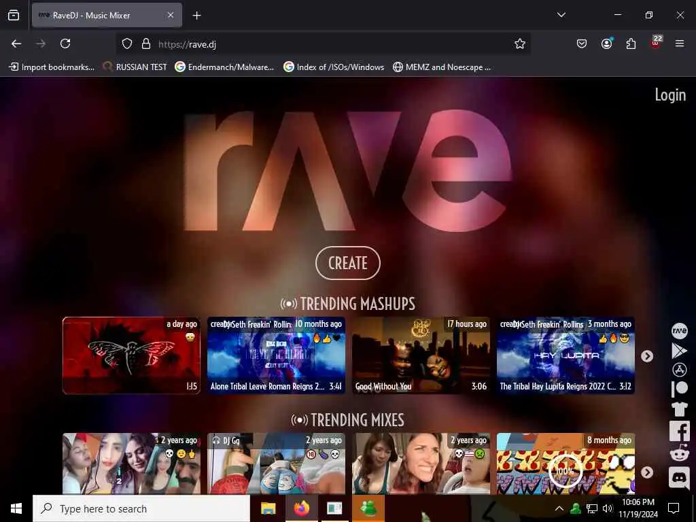Open the Endermanch/Malware bookmark

point(224,67)
